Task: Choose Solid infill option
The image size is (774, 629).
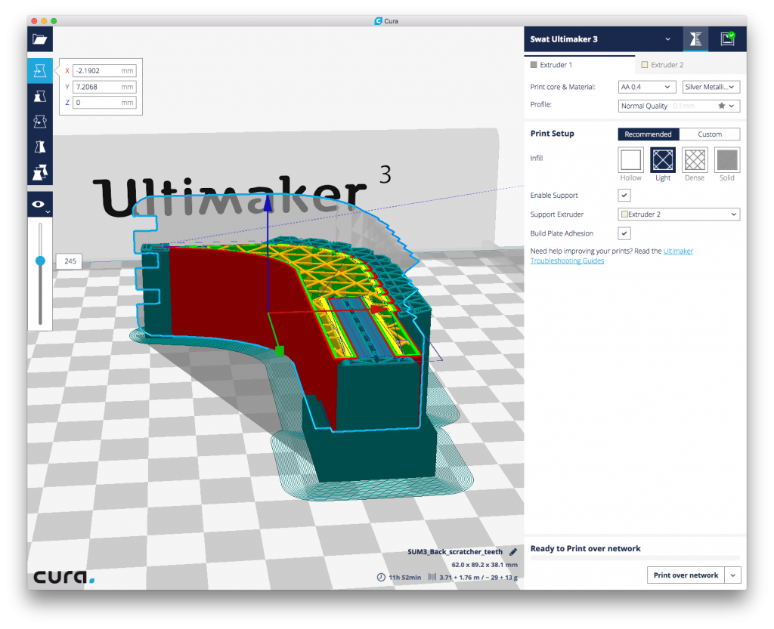Action: coord(727,160)
